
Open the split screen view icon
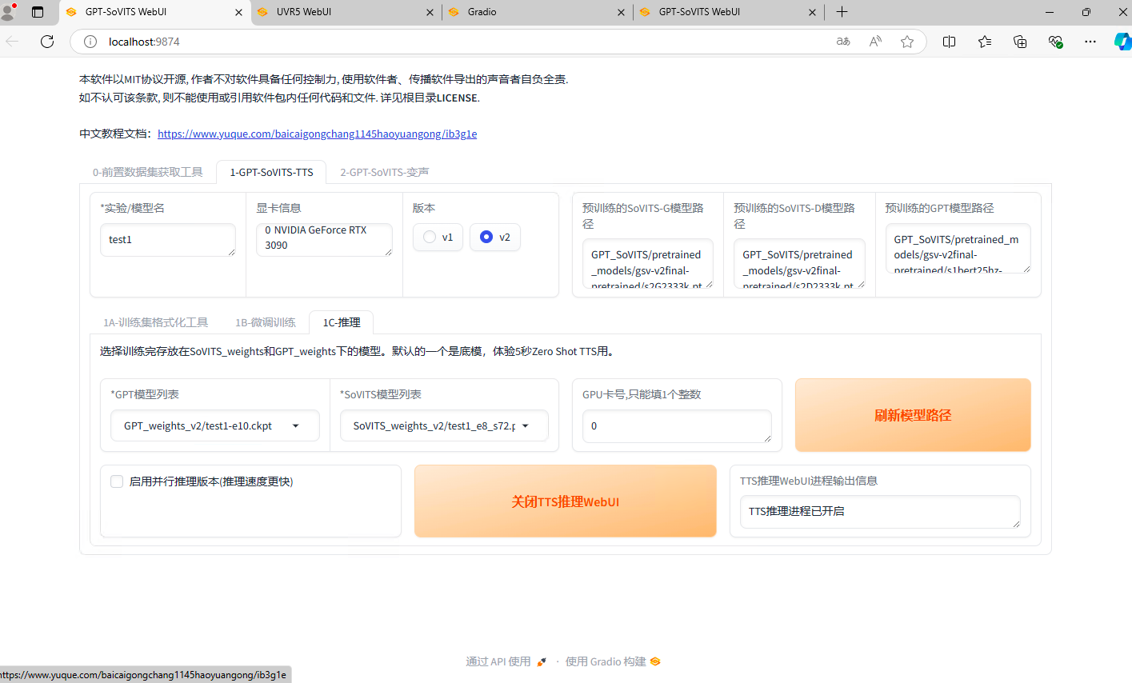[950, 42]
